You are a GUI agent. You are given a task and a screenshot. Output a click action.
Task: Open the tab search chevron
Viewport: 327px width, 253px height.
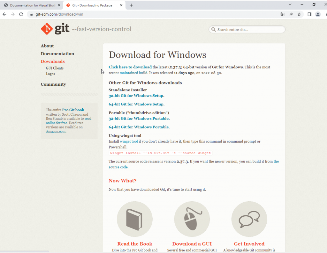(x=290, y=4)
